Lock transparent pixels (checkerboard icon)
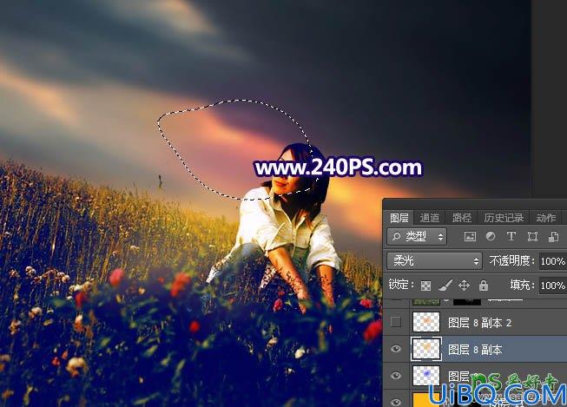Screen dimensions: 567x407 coord(425,286)
